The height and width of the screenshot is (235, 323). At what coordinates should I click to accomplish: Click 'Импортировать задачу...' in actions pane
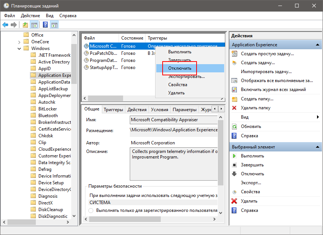click(266, 72)
